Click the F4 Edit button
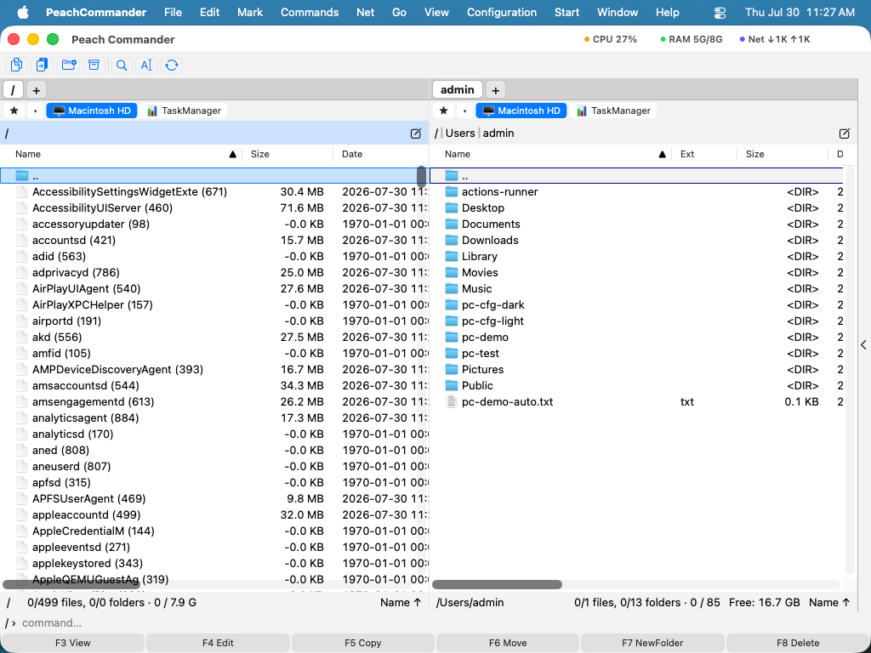 [x=218, y=643]
